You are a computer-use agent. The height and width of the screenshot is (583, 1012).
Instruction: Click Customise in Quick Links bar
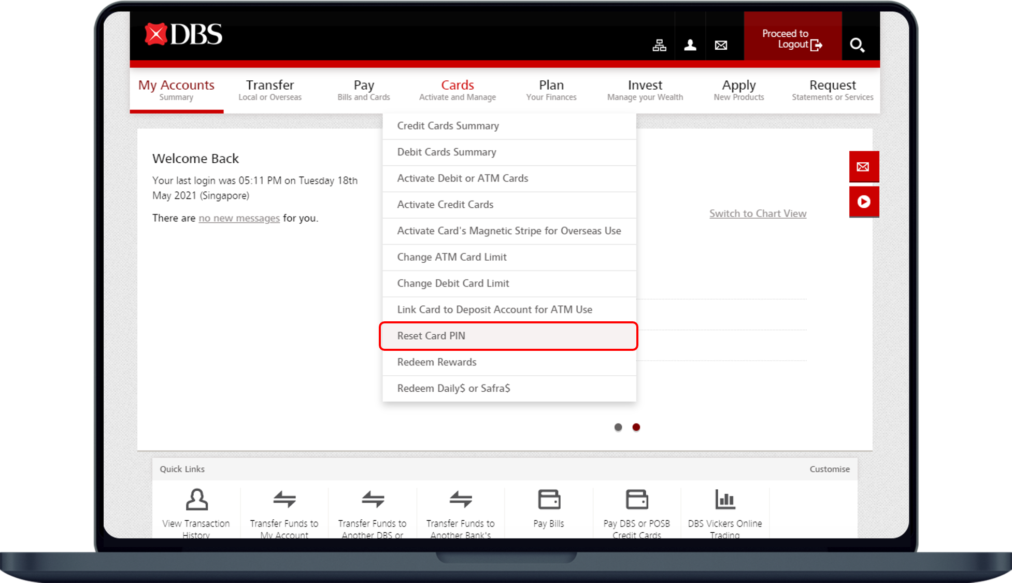829,469
